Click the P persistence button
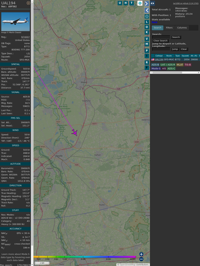This screenshot has width=200, height=266. point(147,50)
